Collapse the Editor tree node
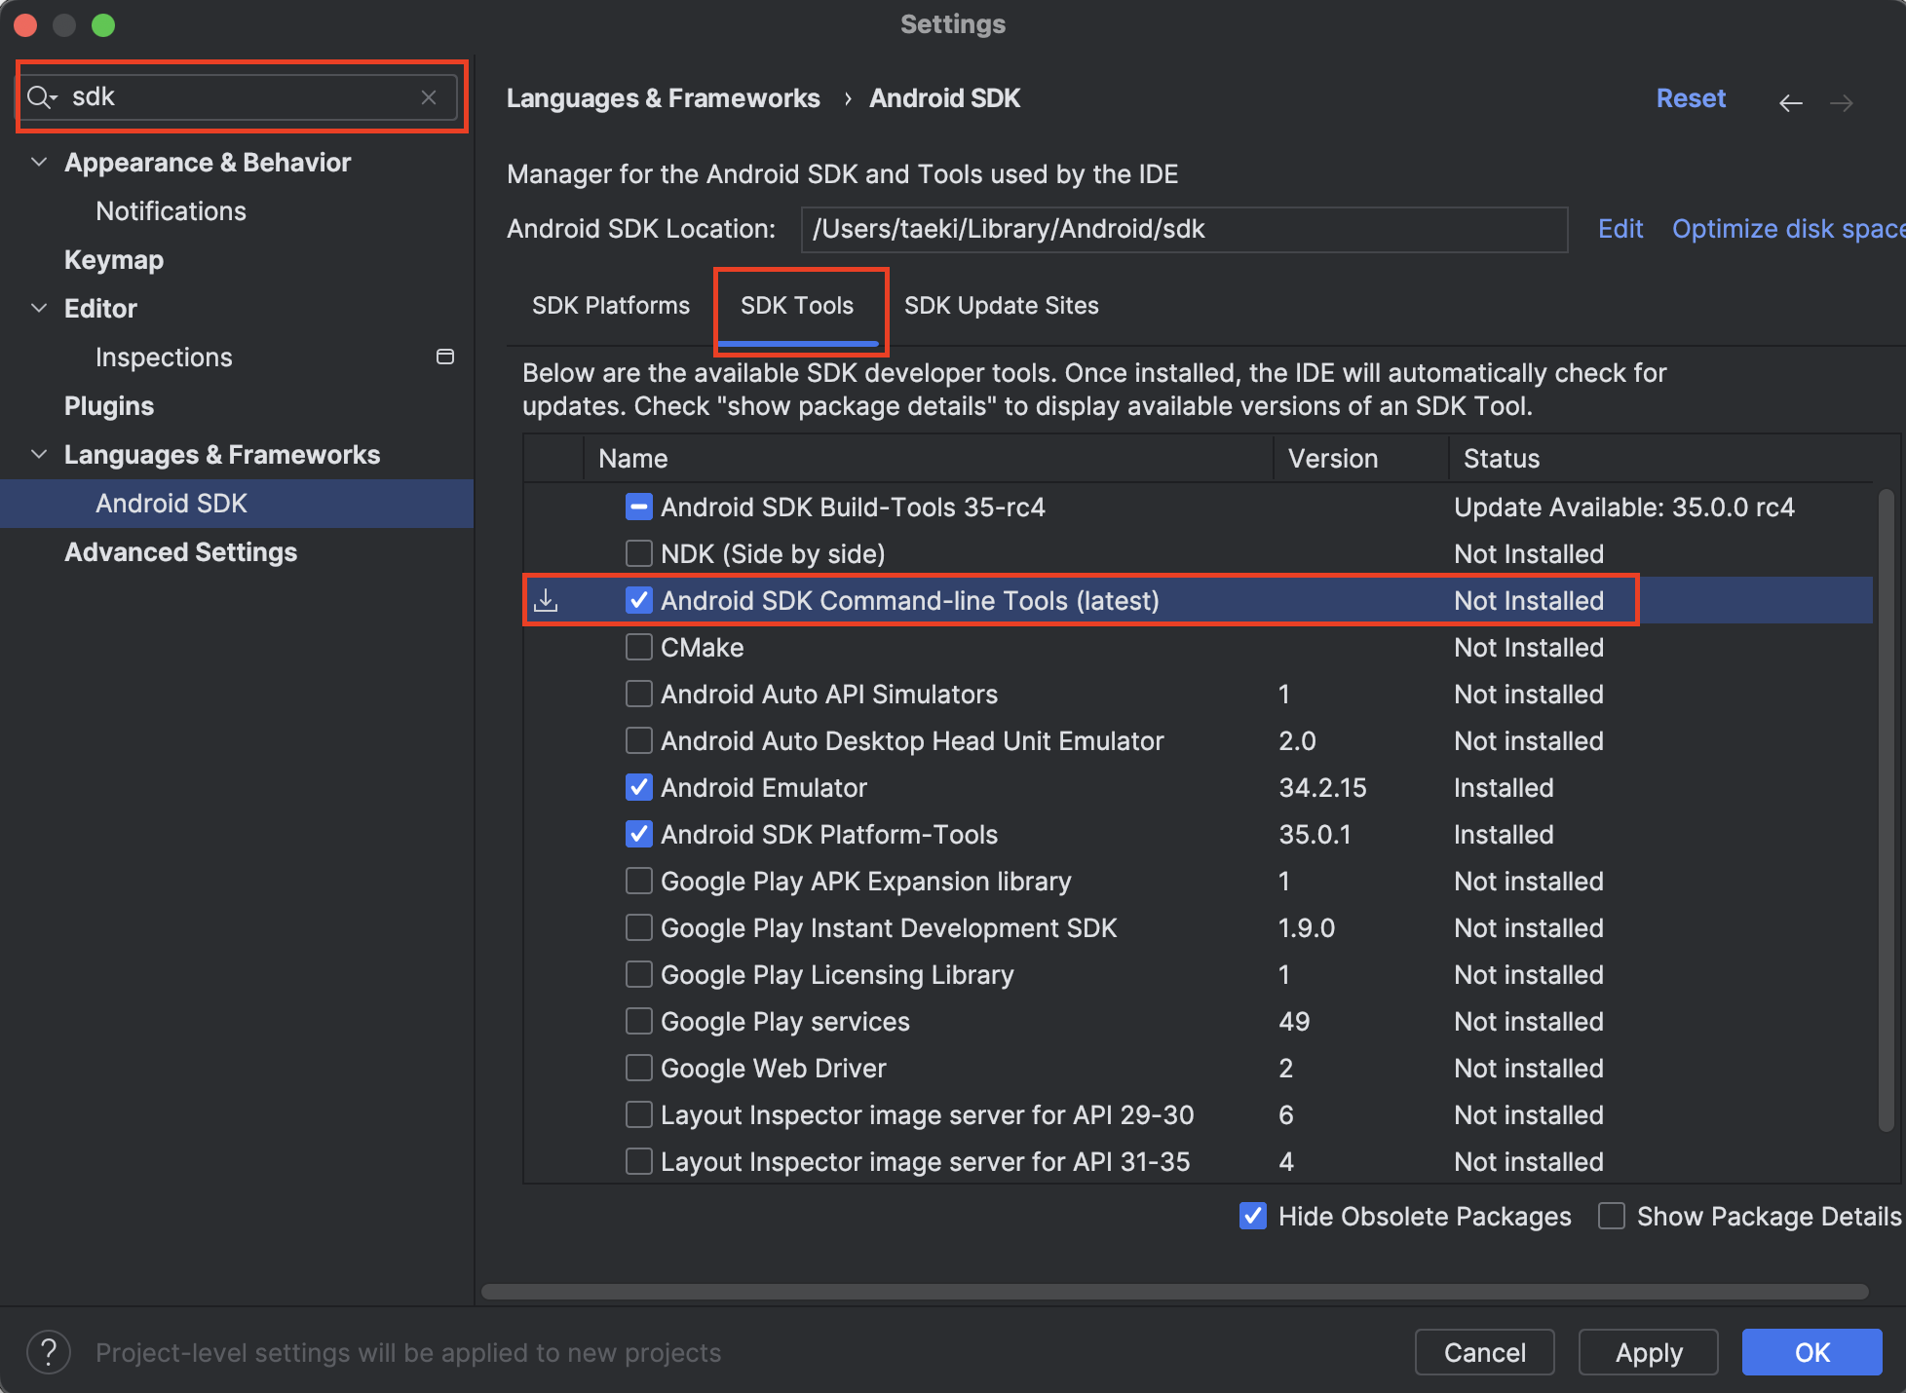 coord(39,308)
